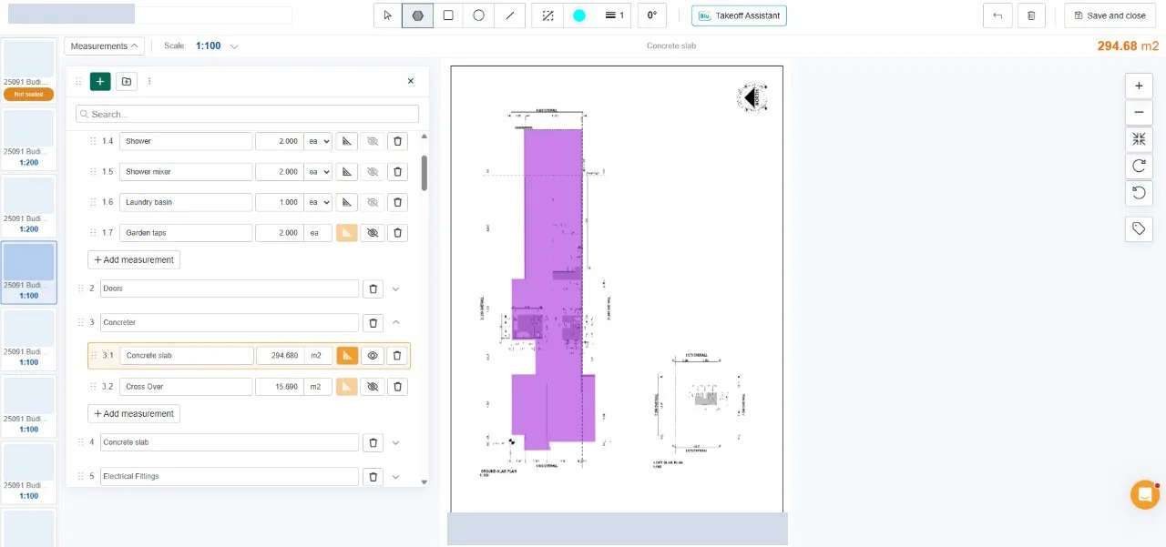Delete the Shower mixer measurement

pos(397,171)
